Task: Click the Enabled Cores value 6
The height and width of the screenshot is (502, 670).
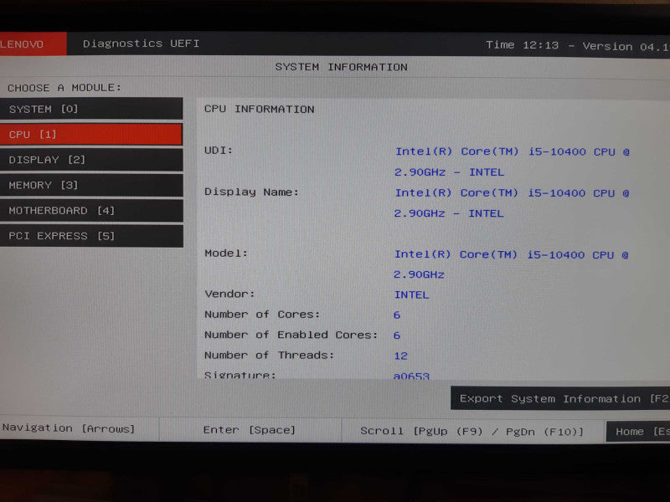Action: point(397,336)
